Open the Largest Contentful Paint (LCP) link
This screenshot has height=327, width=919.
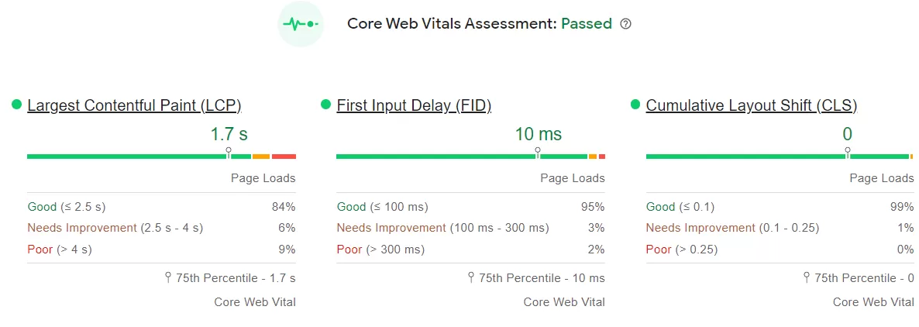[134, 105]
